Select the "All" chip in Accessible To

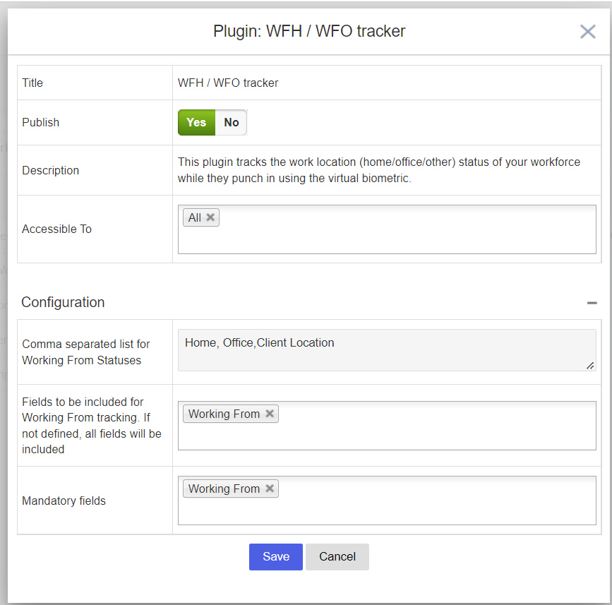pyautogui.click(x=196, y=217)
